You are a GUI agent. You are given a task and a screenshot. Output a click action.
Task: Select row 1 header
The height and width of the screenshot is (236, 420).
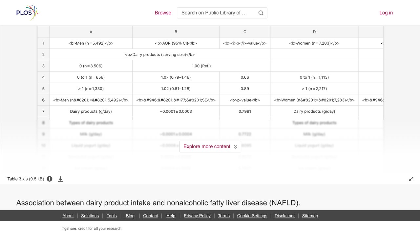coord(43,43)
